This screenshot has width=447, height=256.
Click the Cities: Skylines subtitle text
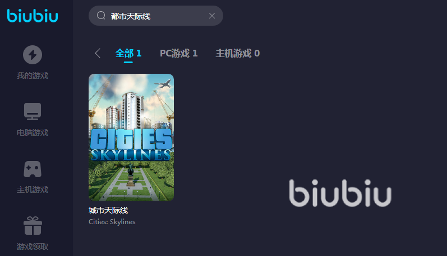(112, 221)
